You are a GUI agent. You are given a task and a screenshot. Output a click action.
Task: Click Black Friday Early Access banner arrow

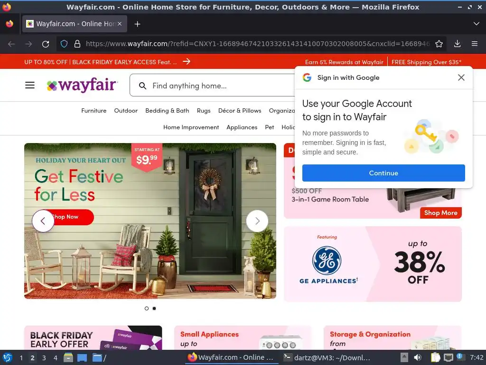186,61
